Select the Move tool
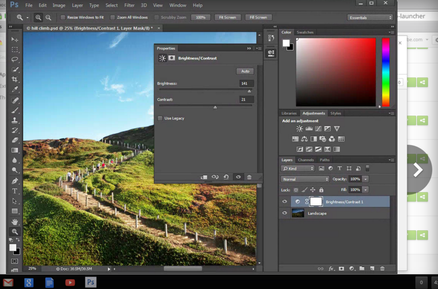The image size is (438, 289). (x=15, y=39)
